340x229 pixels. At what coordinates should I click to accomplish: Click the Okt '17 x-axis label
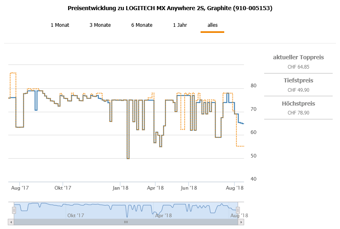point(63,188)
